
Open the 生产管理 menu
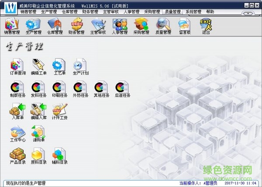49,12
